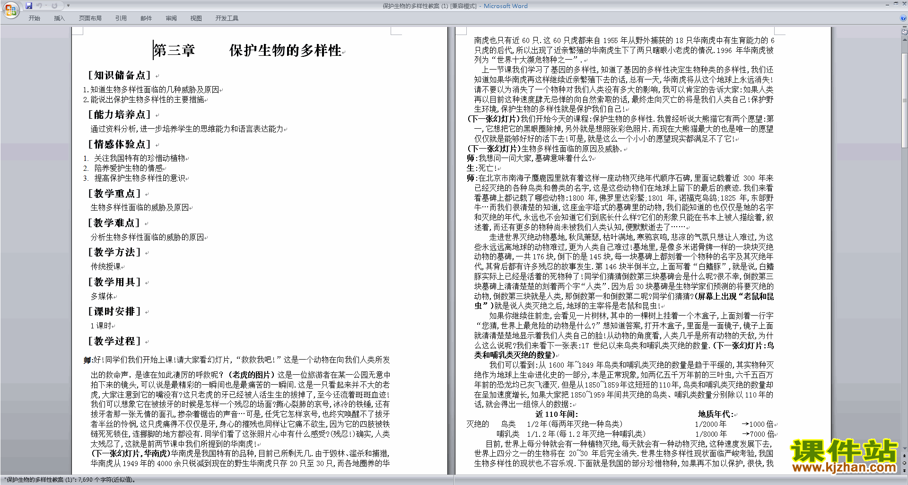The width and height of the screenshot is (908, 485).
Task: Click the vertical scrollbar down arrow
Action: pos(905,448)
